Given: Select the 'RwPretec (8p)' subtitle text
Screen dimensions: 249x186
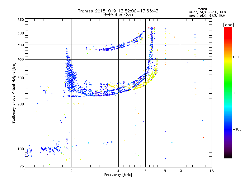Looking at the screenshot, I should pyautogui.click(x=118, y=15).
